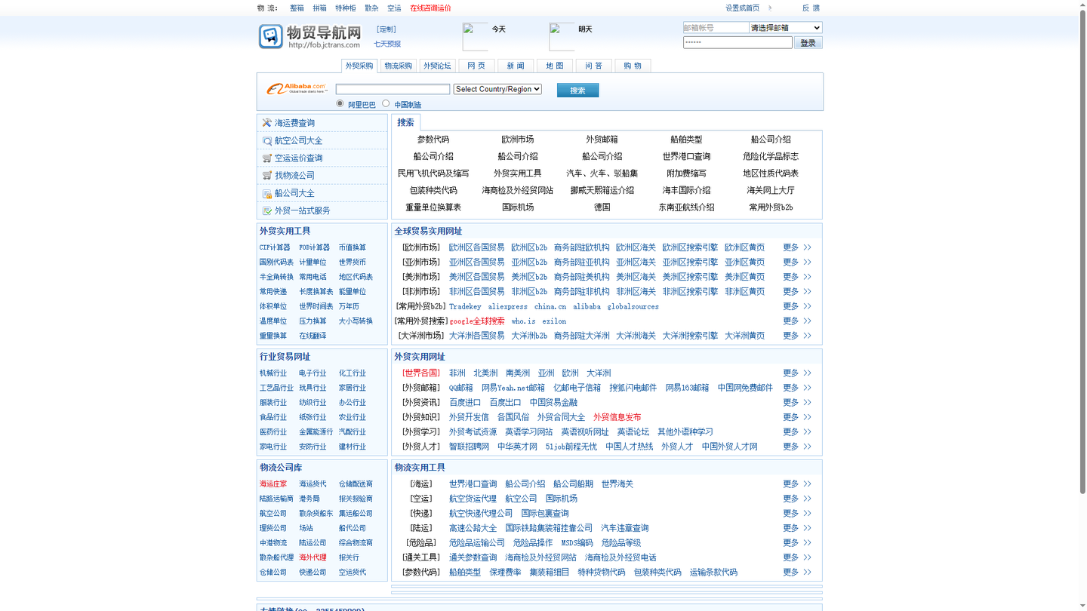Open the 请选择邮箱 mailbox dropdown
Viewport: 1087px width, 611px height.
(x=786, y=28)
